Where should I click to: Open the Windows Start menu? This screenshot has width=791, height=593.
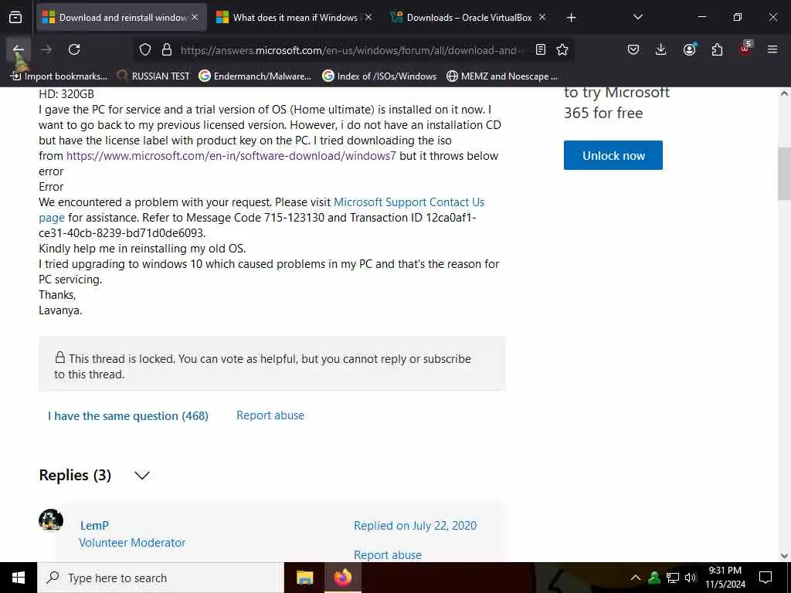pos(19,578)
